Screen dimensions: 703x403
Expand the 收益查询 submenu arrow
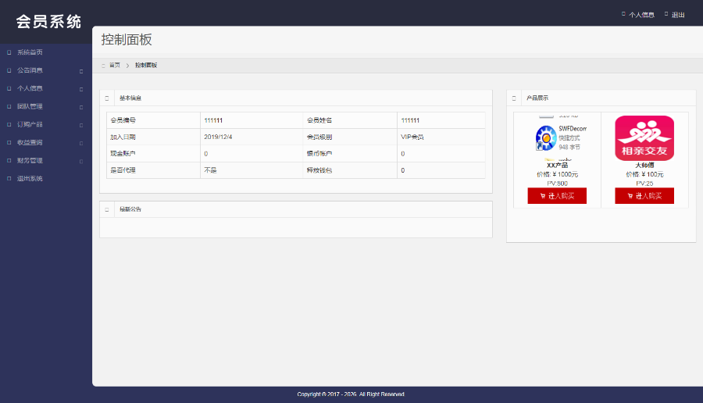tap(81, 143)
